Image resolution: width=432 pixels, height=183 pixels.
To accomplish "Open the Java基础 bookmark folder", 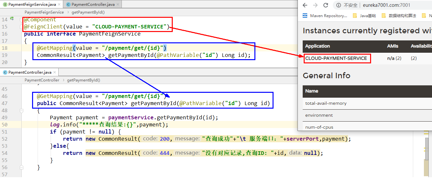I will coord(364,16).
